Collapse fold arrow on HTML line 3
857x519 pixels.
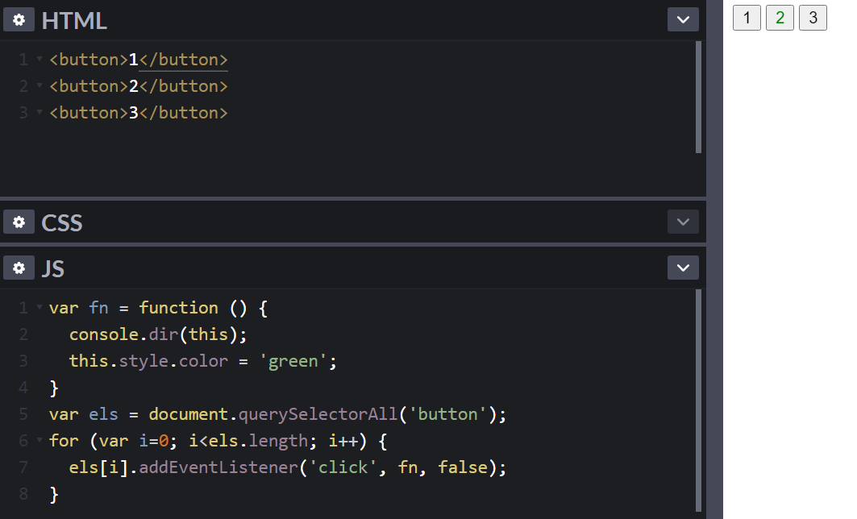click(40, 112)
